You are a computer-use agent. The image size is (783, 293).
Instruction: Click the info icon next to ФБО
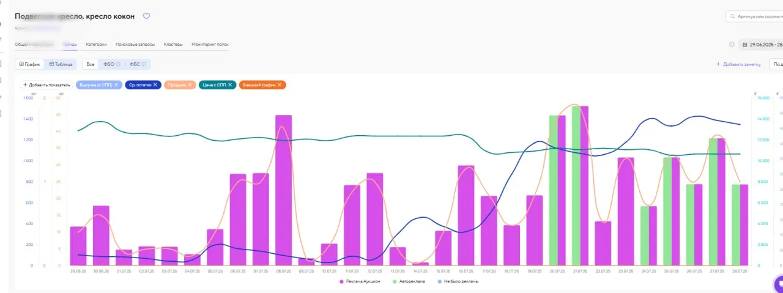pyautogui.click(x=118, y=64)
